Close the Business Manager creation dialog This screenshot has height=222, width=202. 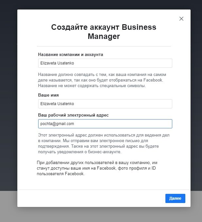181,19
